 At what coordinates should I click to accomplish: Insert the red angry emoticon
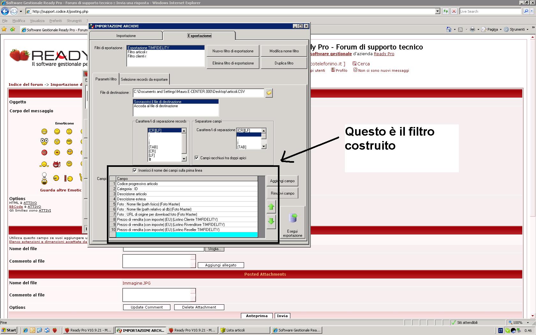44,153
